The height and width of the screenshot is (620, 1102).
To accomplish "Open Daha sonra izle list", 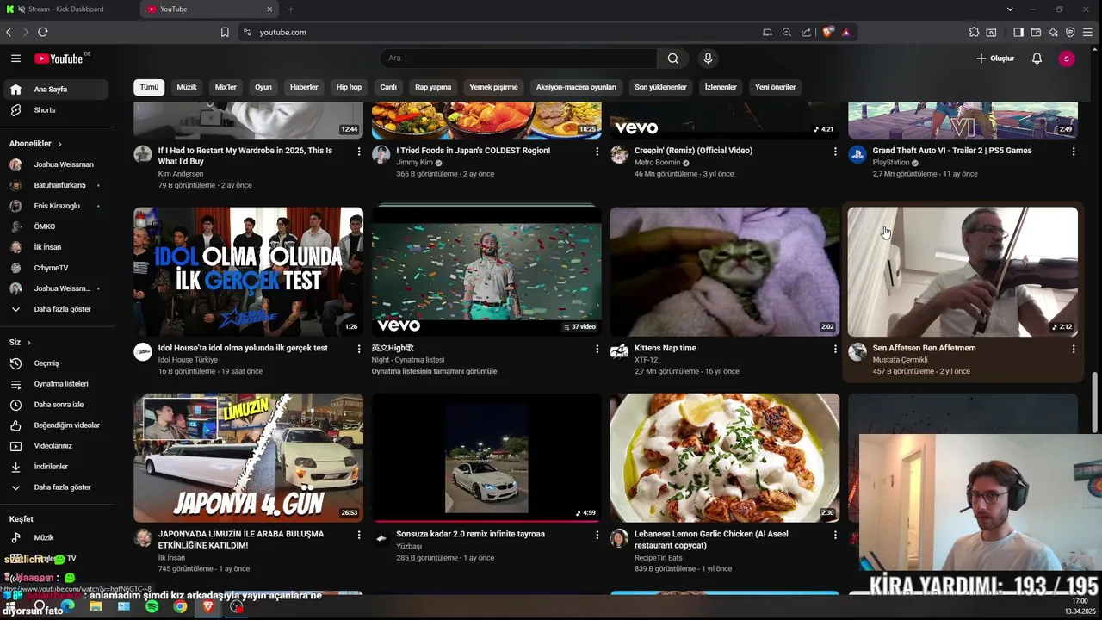I will pyautogui.click(x=54, y=405).
